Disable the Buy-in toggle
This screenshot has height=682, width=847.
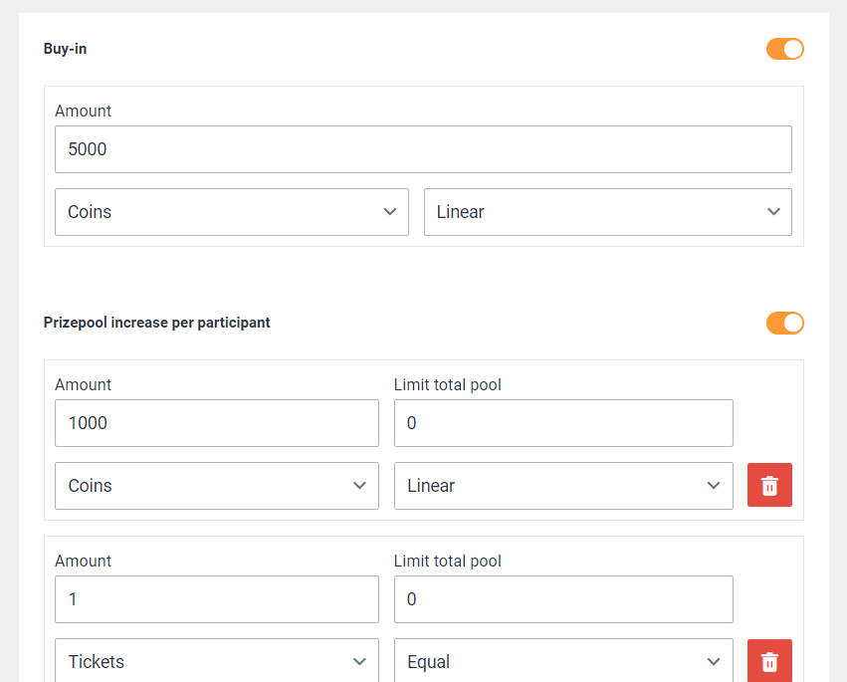coord(784,49)
